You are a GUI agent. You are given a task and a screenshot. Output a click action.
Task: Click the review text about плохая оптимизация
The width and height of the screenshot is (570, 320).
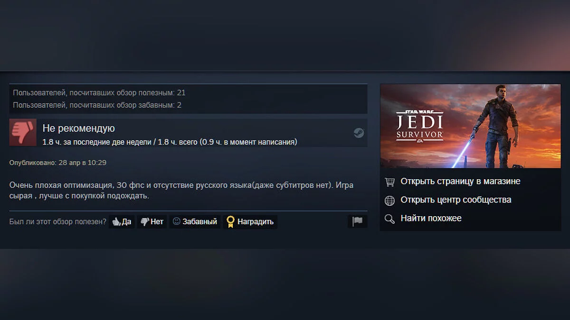click(x=181, y=190)
